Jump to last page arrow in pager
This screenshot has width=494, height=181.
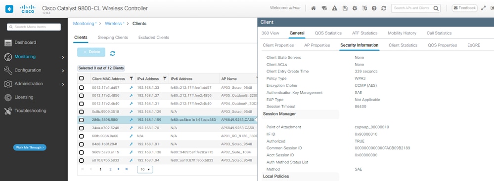127,169
